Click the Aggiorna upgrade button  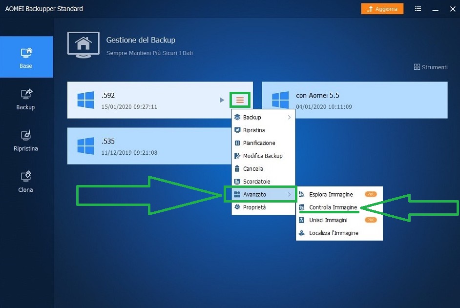click(382, 9)
